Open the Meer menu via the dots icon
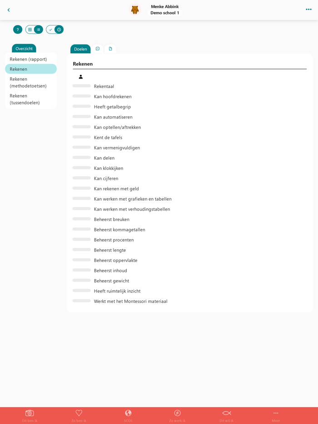The image size is (318, 424). tap(276, 413)
